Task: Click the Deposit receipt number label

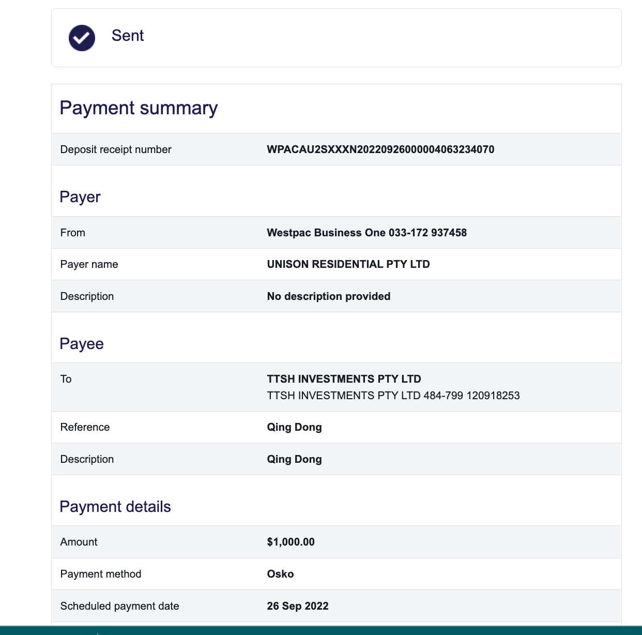Action: 116,149
